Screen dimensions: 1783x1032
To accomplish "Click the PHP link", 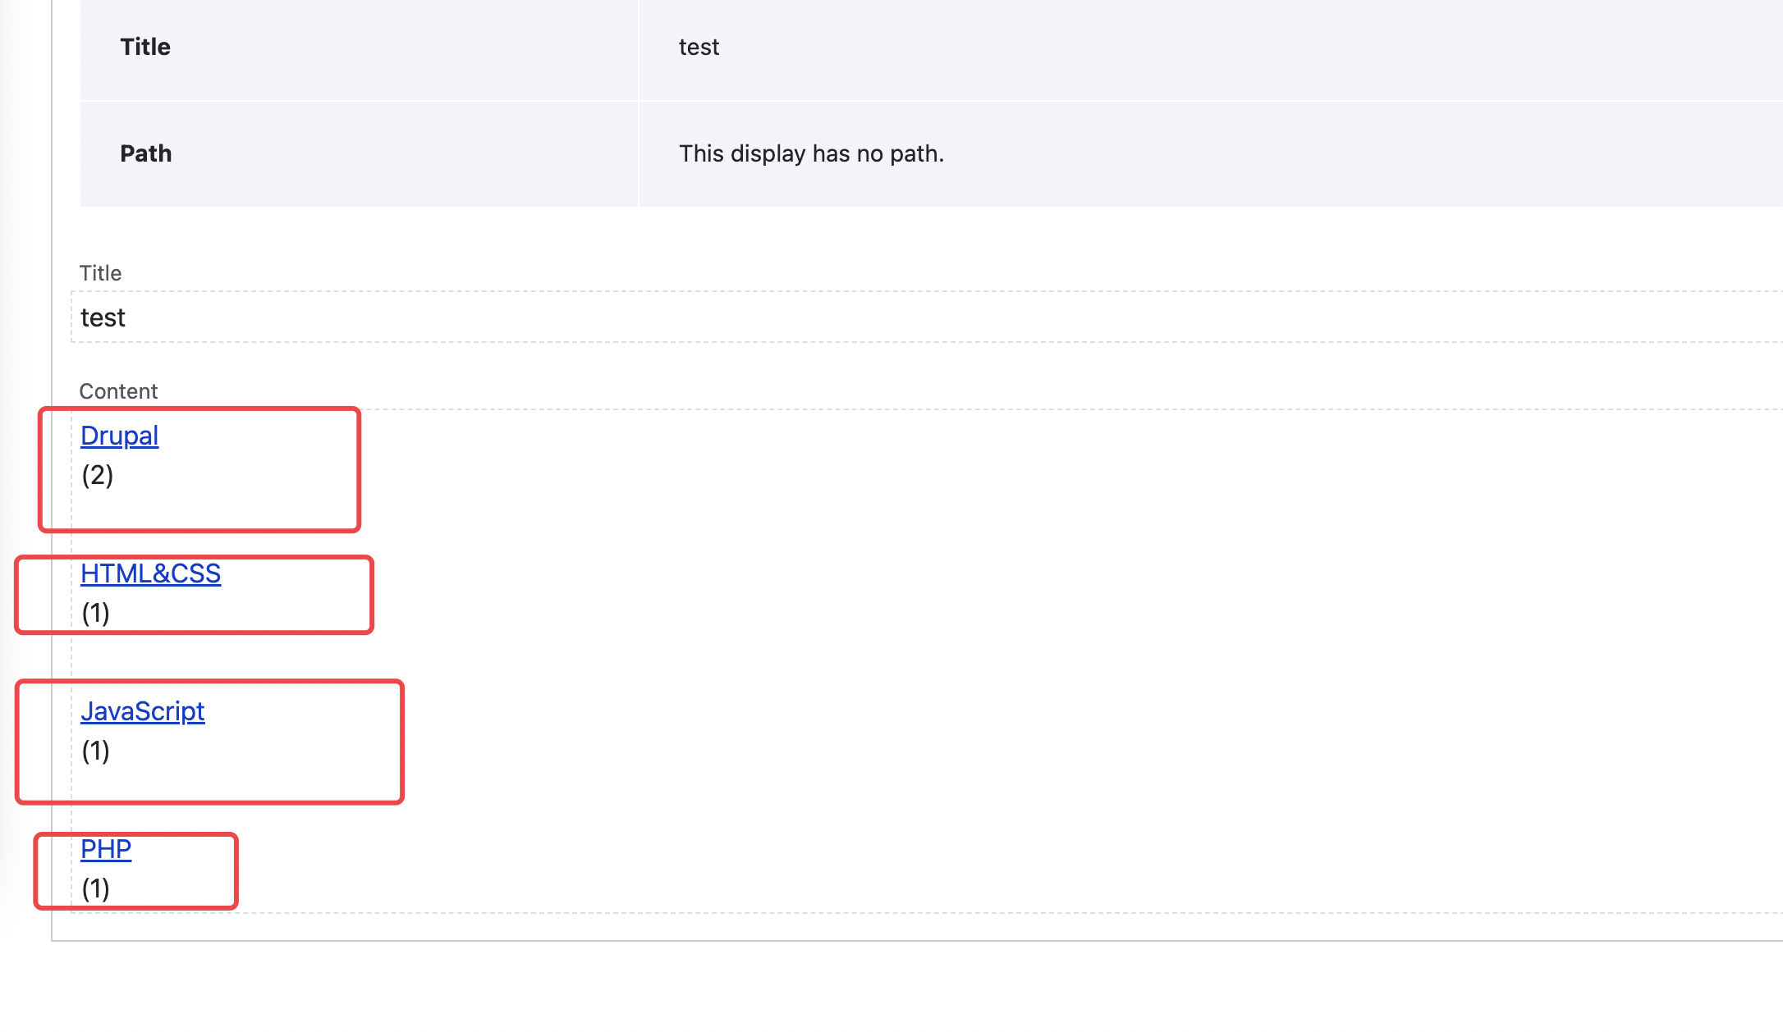I will point(106,849).
